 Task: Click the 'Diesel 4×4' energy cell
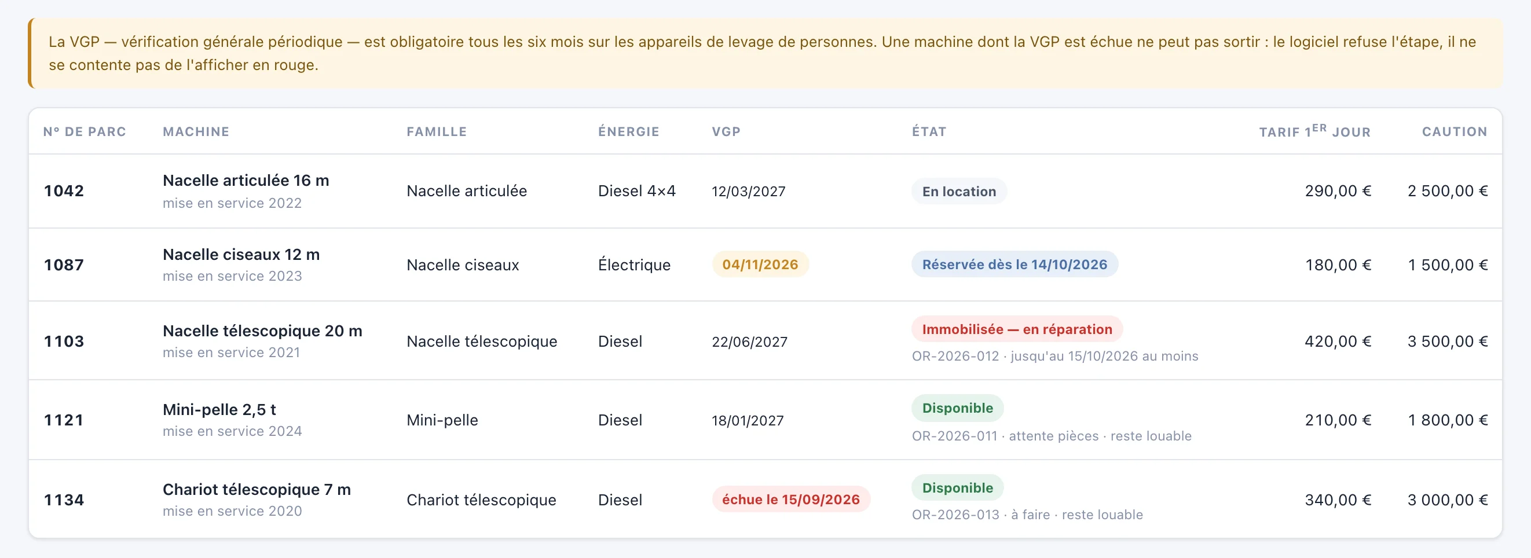(636, 191)
